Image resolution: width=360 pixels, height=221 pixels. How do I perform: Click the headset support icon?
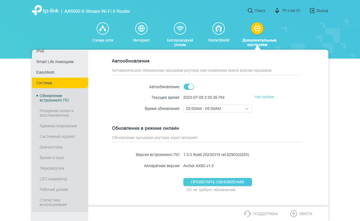[247, 214]
